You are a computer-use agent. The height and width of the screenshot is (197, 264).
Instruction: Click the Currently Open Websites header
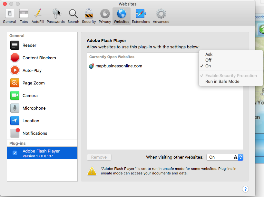point(112,57)
